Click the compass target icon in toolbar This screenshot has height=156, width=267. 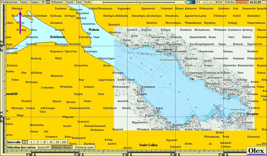point(48,2)
